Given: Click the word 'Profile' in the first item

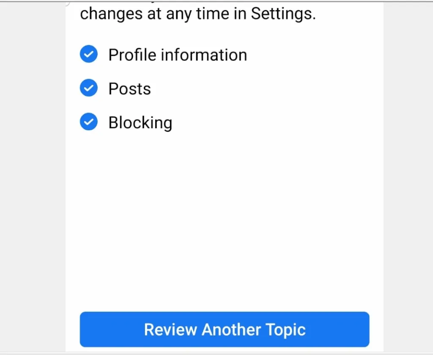Looking at the screenshot, I should (x=132, y=55).
